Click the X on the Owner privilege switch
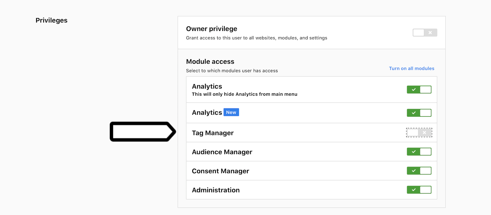 [430, 32]
